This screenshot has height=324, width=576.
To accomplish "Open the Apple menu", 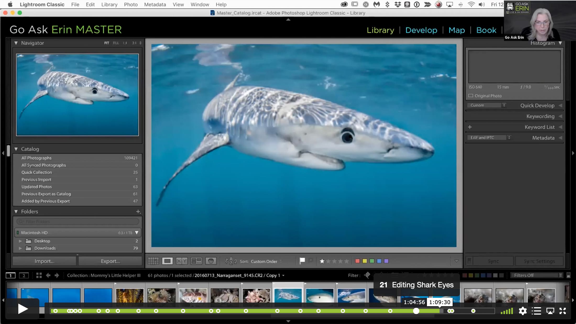I will (10, 4).
